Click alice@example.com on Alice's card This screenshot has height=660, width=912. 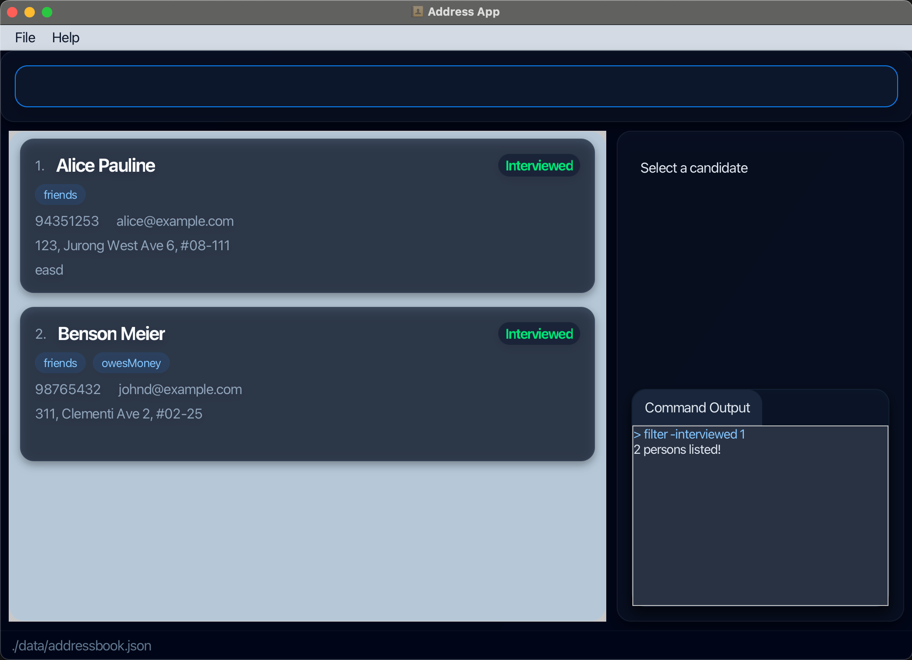(175, 221)
